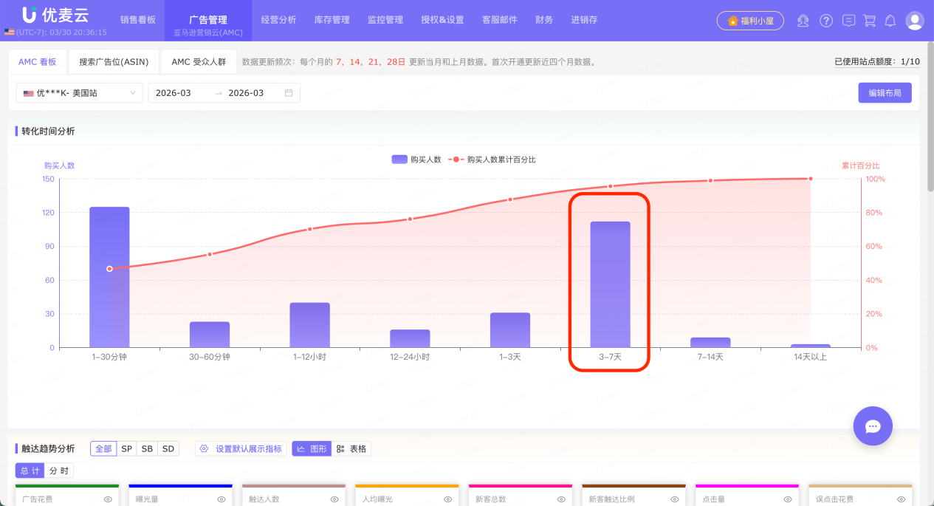The image size is (934, 506).
Task: Select the SB ad type filter
Action: click(148, 448)
